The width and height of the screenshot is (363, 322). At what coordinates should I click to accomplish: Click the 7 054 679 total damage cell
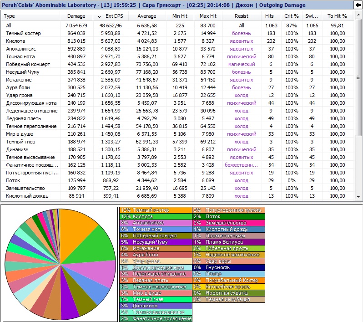click(x=76, y=26)
